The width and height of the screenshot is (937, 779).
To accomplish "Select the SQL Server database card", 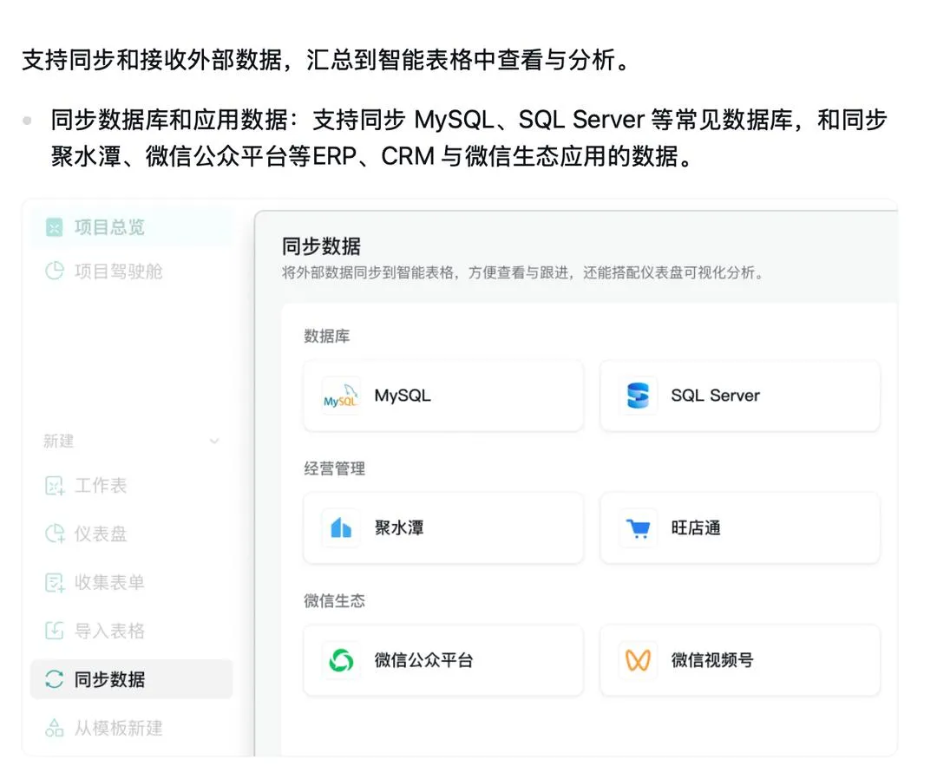I will (x=740, y=396).
